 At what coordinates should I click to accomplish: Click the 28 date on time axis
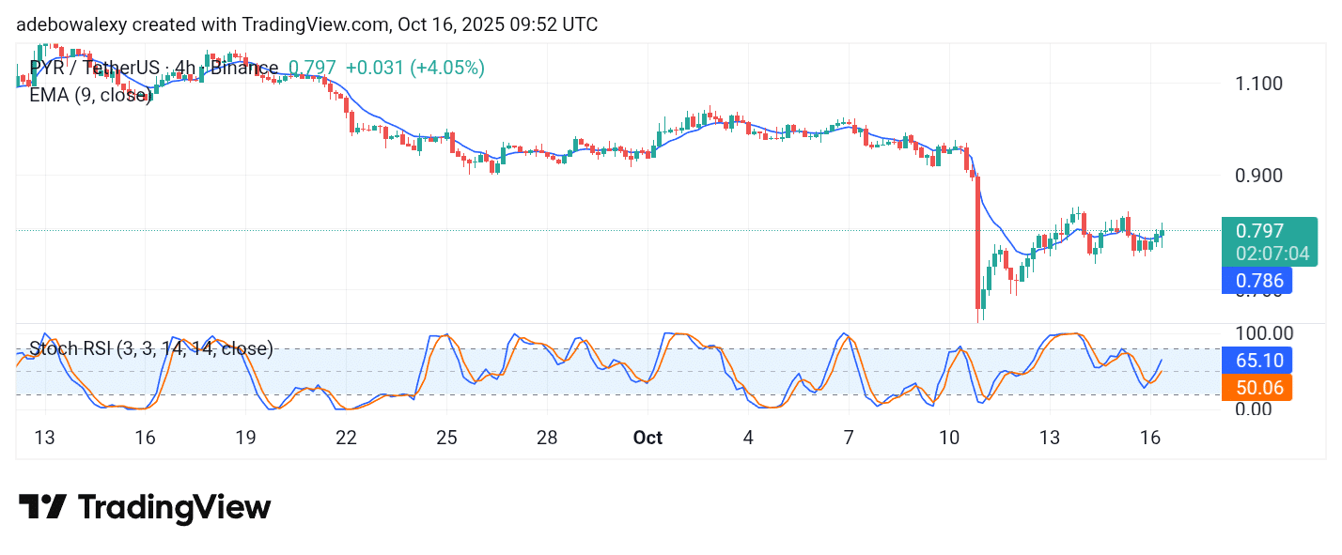547,439
